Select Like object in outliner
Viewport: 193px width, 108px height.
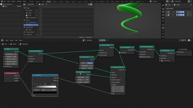coord(6,6)
